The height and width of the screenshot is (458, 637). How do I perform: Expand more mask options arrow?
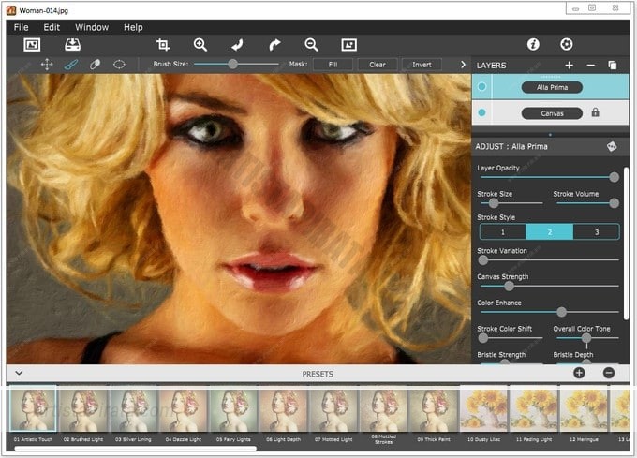(x=463, y=64)
